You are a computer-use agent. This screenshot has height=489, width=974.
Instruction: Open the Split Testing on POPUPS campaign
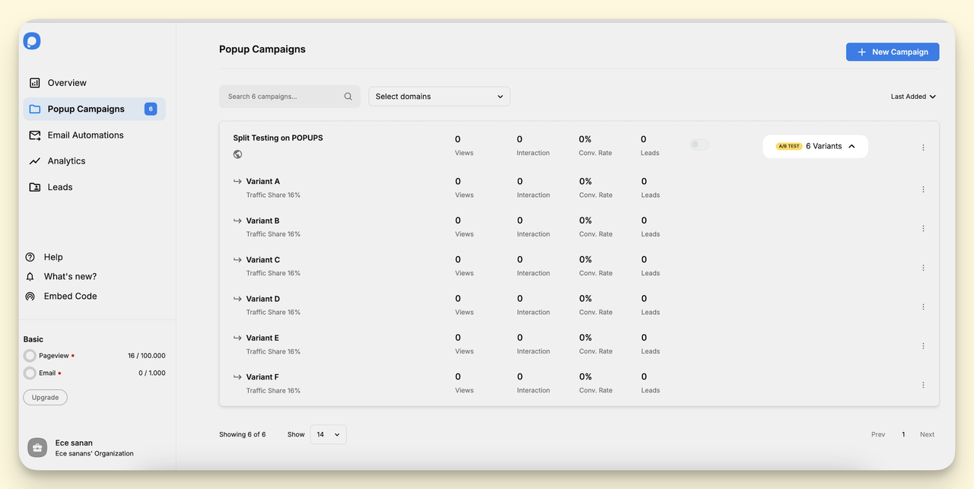tap(278, 138)
